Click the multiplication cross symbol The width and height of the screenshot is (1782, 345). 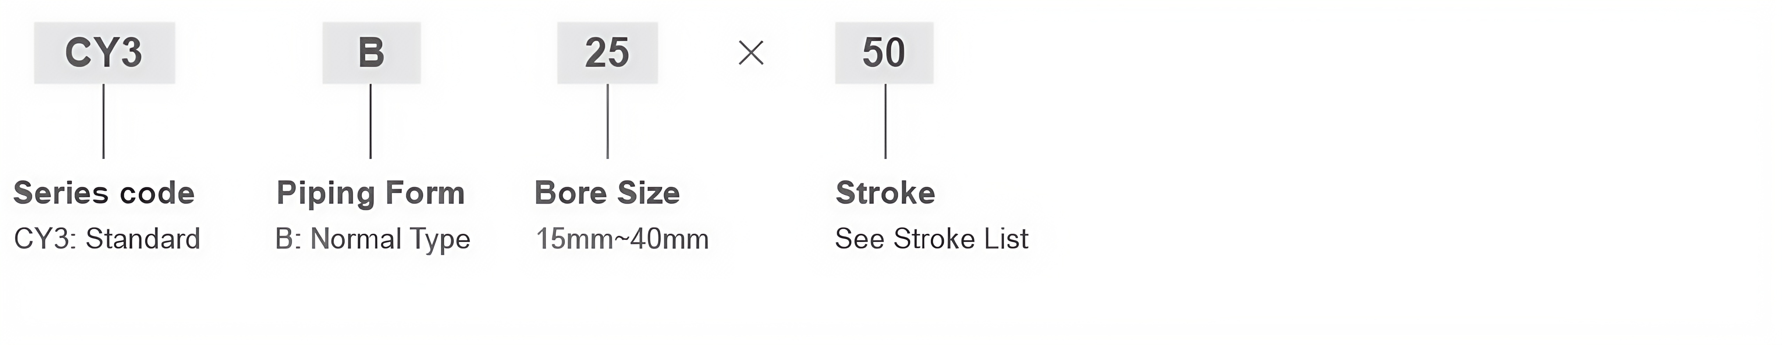tap(751, 53)
